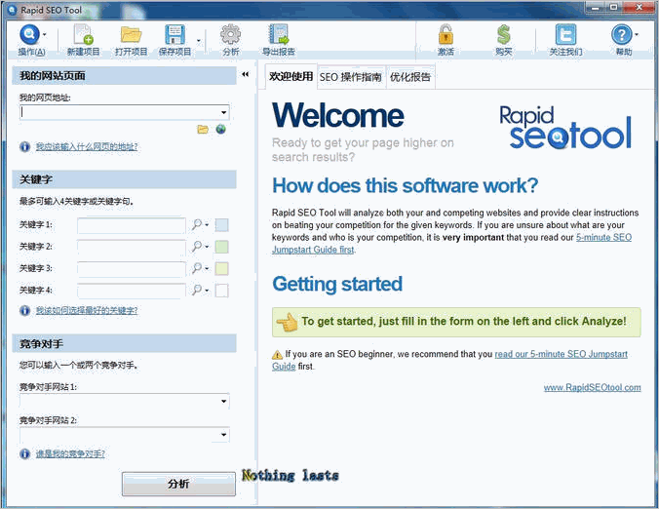This screenshot has height=509, width=659.
Task: Expand dropdown arrow next to 帮助 icon
Action: pos(637,34)
